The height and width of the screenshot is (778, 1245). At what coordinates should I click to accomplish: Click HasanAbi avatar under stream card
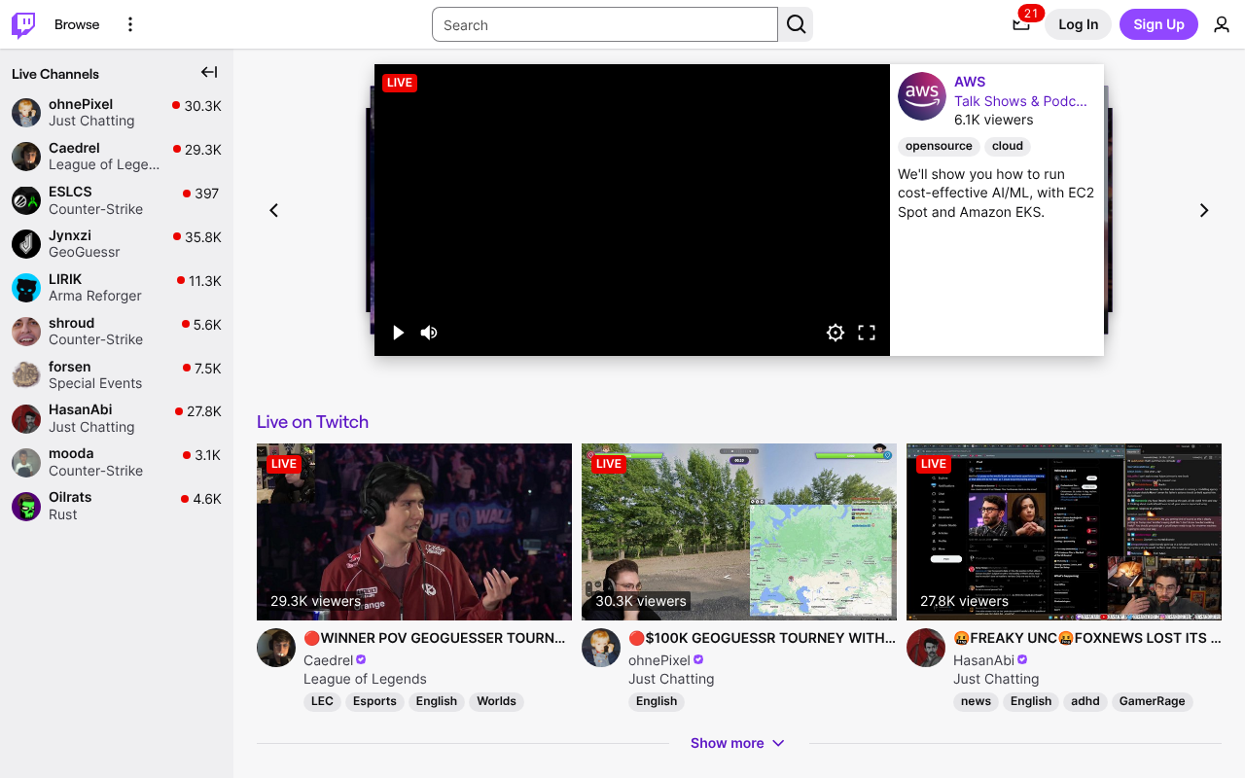coord(926,648)
